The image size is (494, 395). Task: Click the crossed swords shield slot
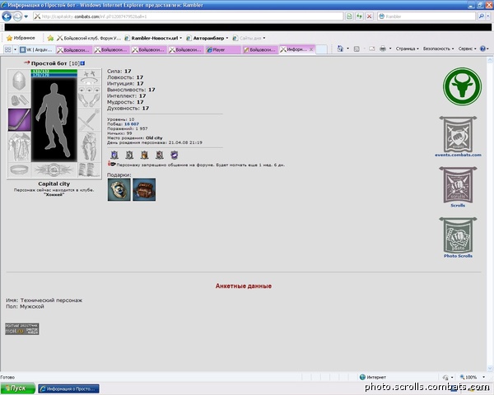(89, 119)
